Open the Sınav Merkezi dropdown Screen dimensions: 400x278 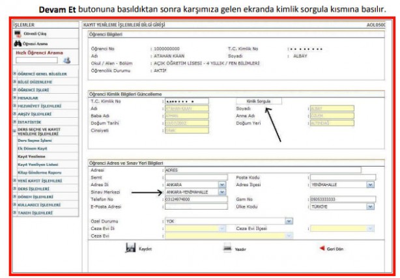click(222, 192)
